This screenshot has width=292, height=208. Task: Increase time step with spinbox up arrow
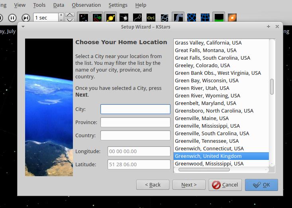tap(61, 16)
